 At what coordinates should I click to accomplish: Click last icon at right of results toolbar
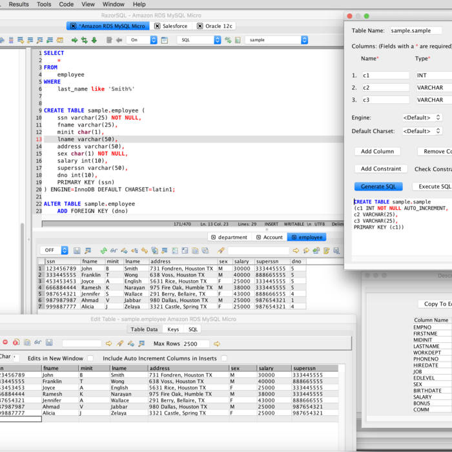tap(336, 251)
